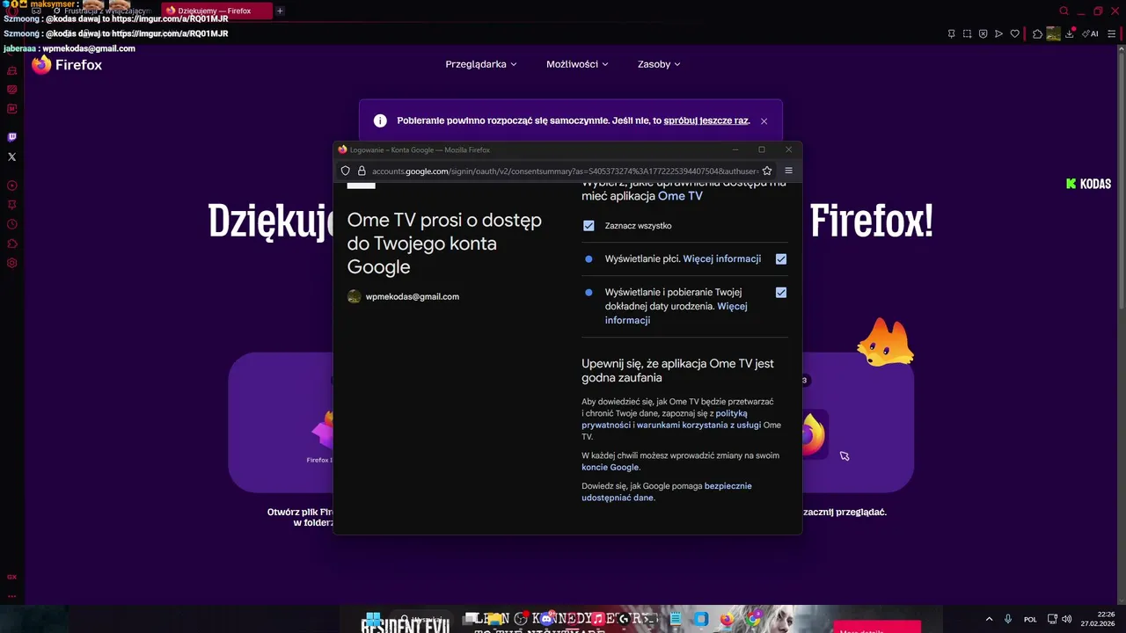The width and height of the screenshot is (1126, 633).
Task: Click the Firefox logo on the page
Action: (x=67, y=65)
